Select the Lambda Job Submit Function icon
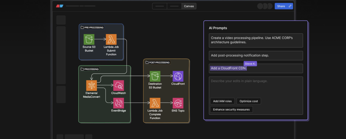 [111, 39]
